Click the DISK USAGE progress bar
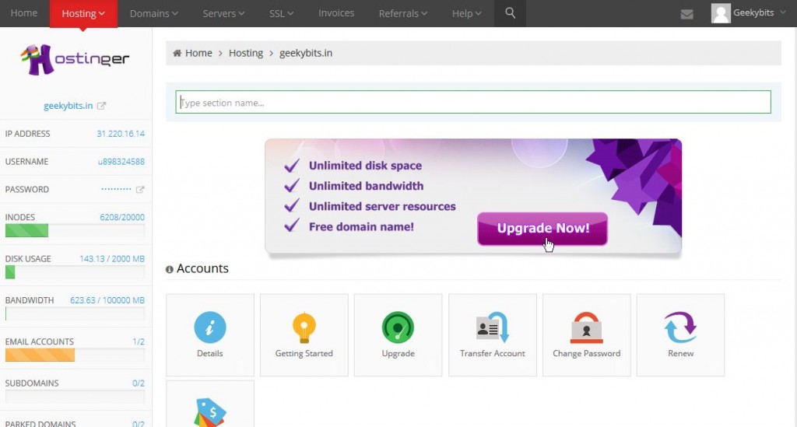The height and width of the screenshot is (427, 797). point(75,273)
